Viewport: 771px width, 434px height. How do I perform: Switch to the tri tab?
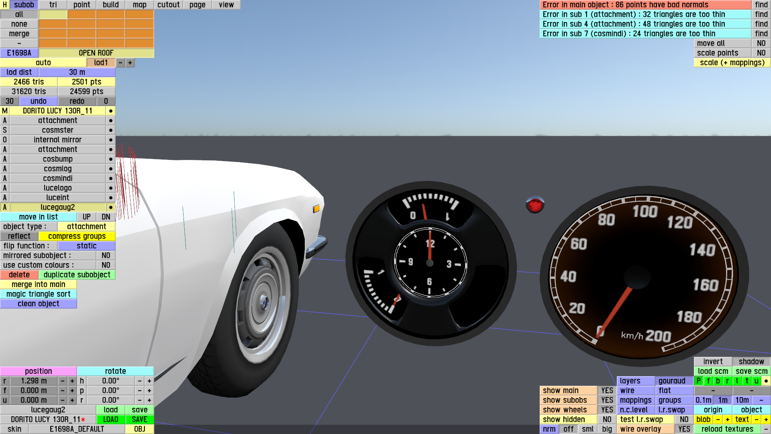pos(53,5)
